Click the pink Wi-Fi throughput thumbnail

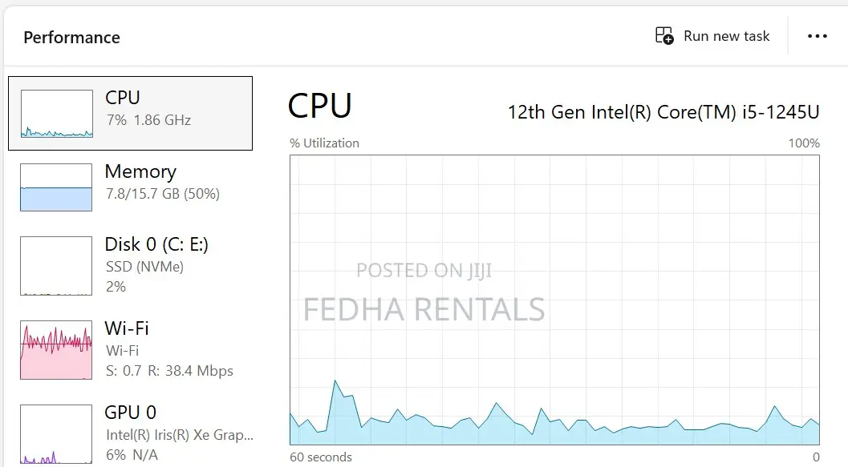click(x=56, y=350)
